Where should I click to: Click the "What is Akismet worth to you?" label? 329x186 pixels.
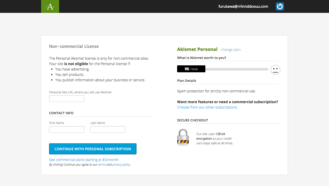click(x=202, y=58)
